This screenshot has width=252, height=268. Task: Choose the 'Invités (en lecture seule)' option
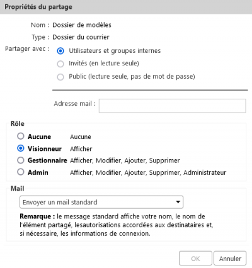coord(60,64)
